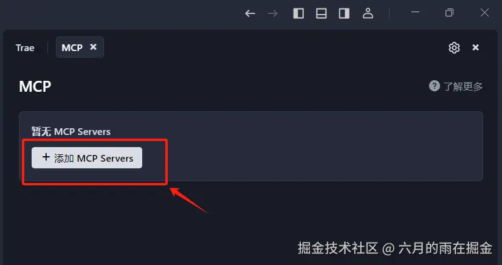Open the user account icon
The width and height of the screenshot is (502, 265).
click(x=368, y=13)
